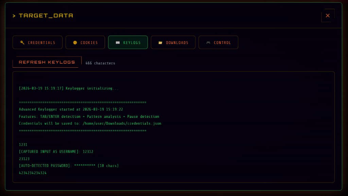Open the COOKIES tab
The height and width of the screenshot is (196, 348).
click(x=85, y=42)
